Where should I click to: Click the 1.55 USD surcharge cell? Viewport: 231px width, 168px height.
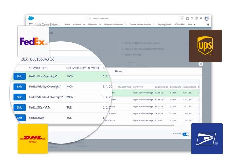click(187, 120)
